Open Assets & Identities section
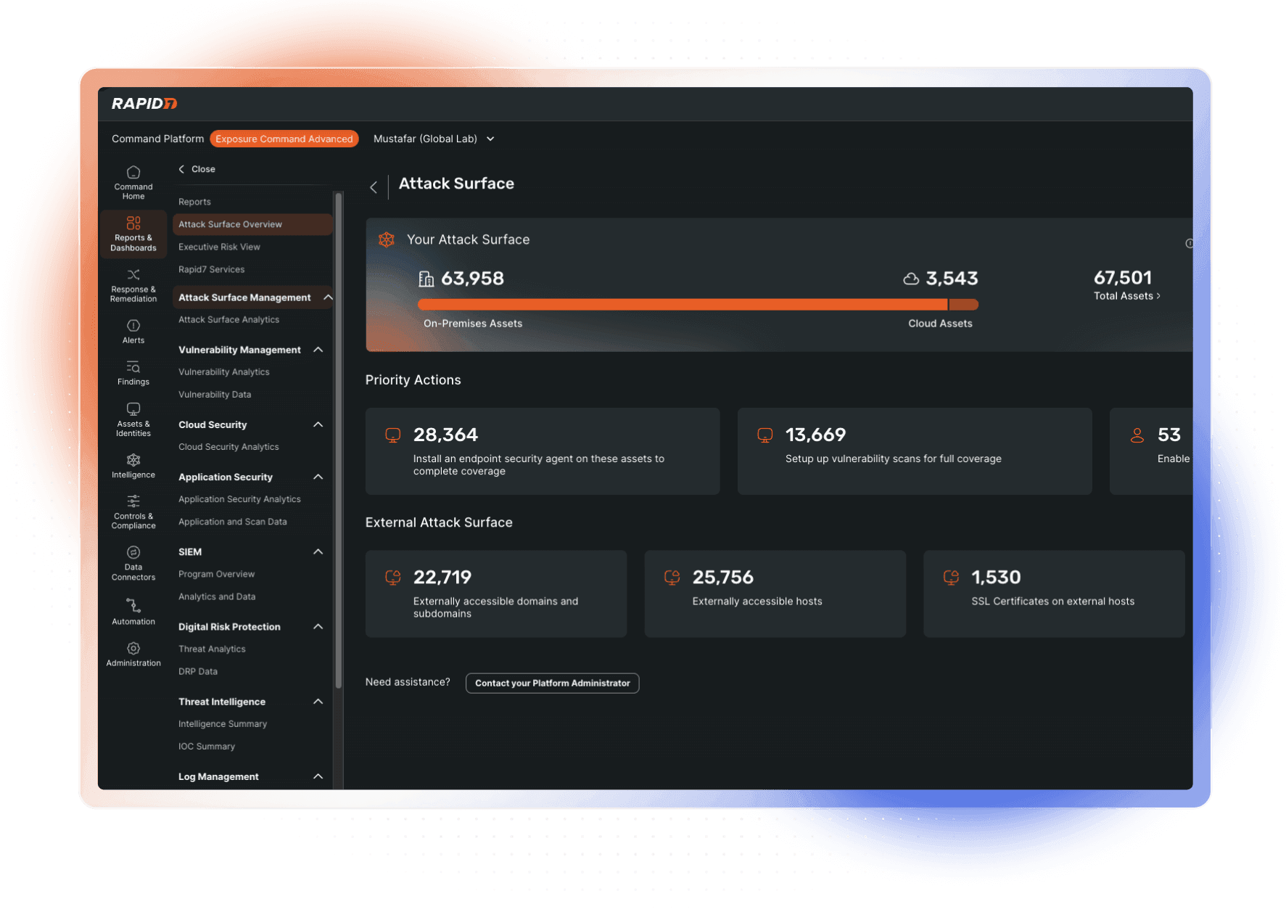The width and height of the screenshot is (1286, 912). [133, 420]
